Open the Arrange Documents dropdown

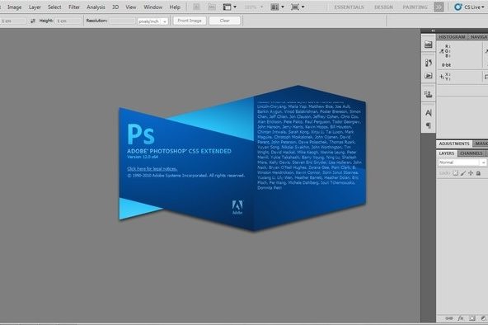coord(277,7)
